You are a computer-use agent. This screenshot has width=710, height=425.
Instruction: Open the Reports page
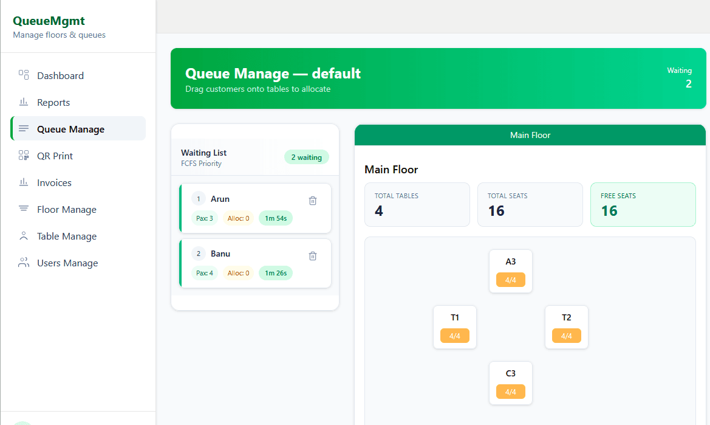point(78,102)
